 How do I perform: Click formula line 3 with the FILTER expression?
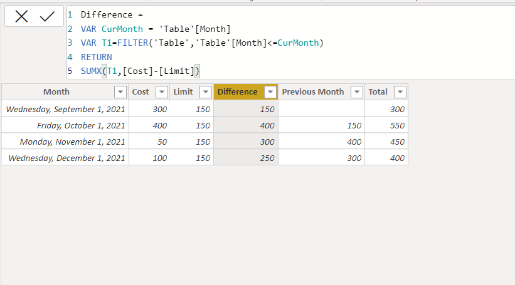[203, 43]
